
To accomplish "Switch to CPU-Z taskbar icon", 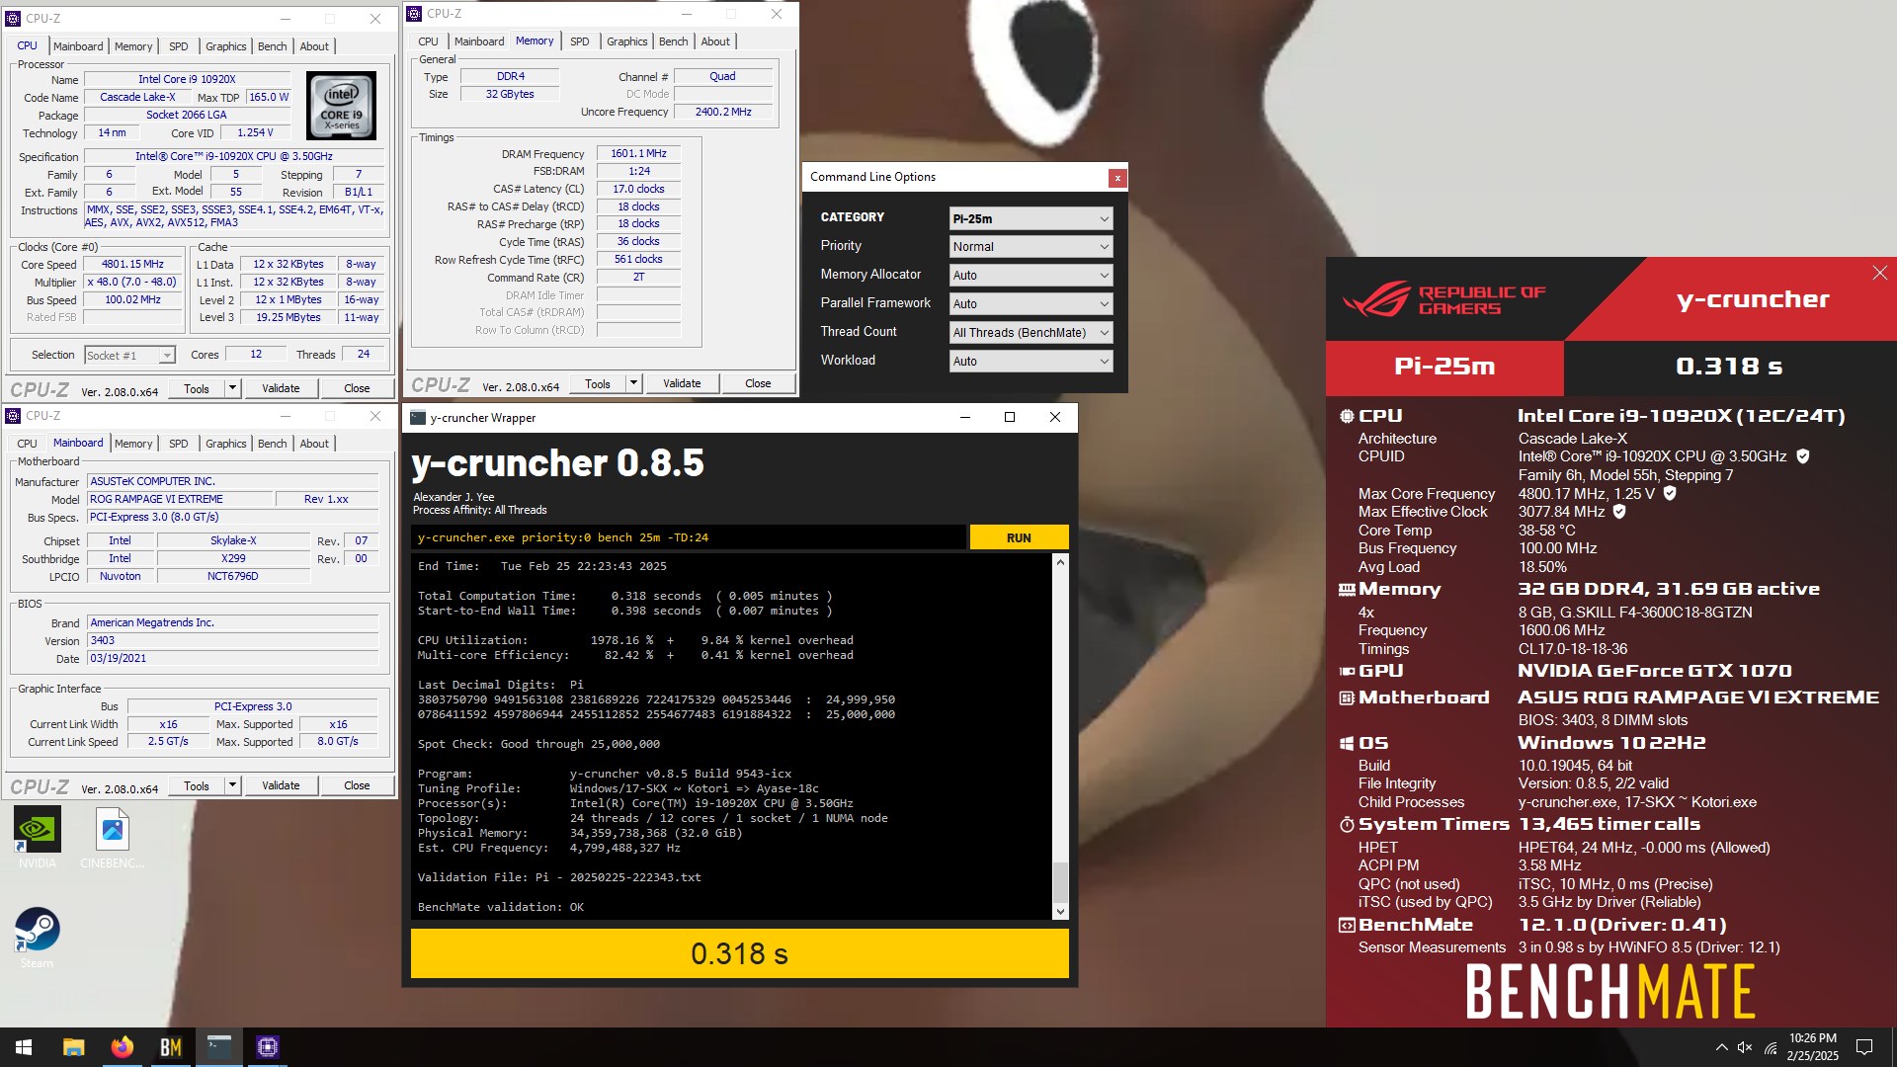I will tap(267, 1047).
